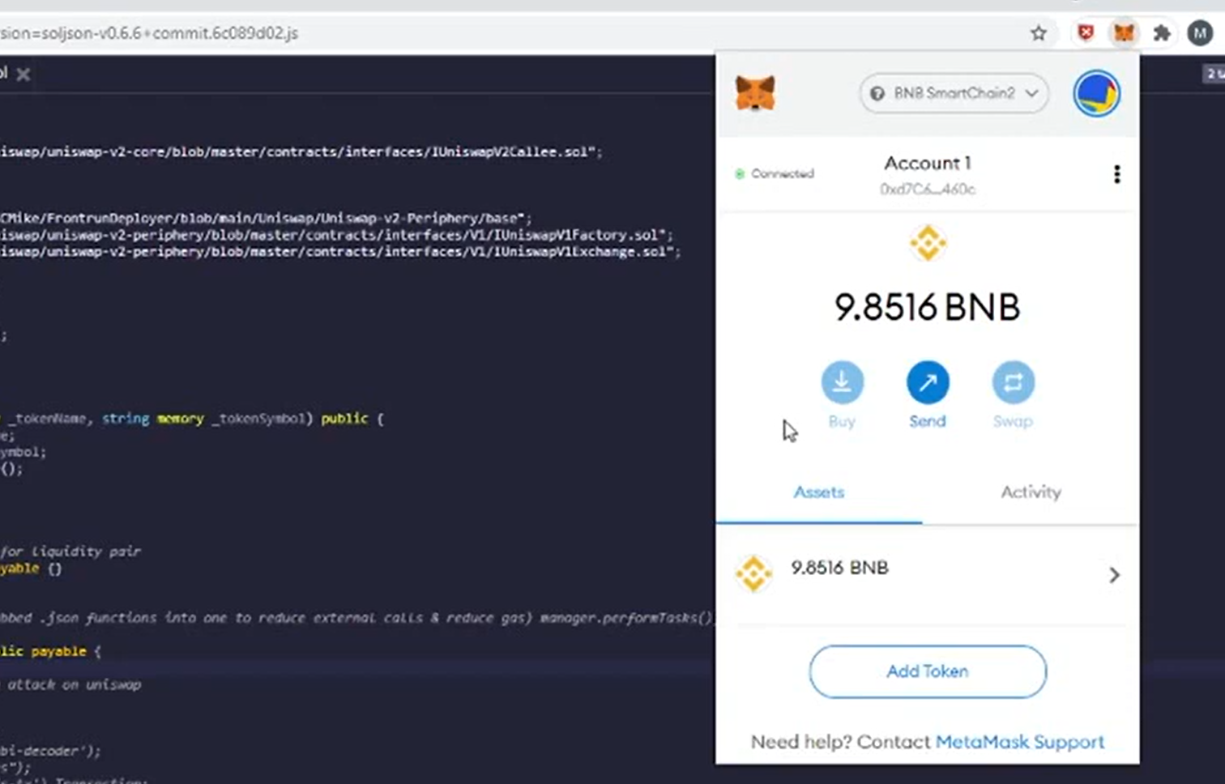Expand the 9.8516 BNB asset row chevron
Screen dimensions: 1225x784
click(x=1114, y=574)
